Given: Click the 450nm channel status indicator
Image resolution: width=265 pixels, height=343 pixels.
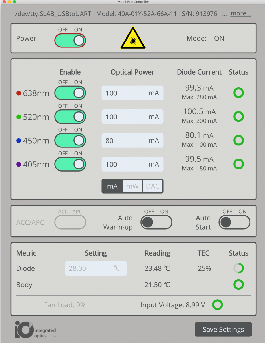Looking at the screenshot, I should [238, 140].
